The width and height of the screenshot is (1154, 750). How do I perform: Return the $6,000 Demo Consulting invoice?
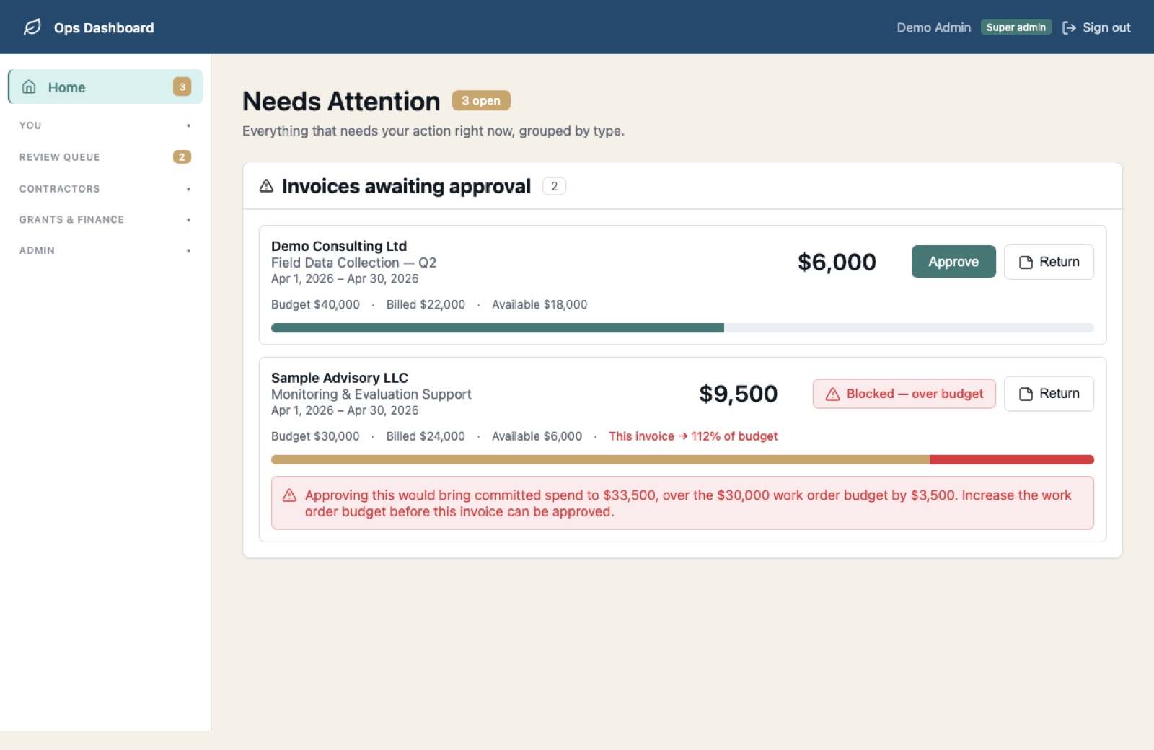[x=1049, y=262]
